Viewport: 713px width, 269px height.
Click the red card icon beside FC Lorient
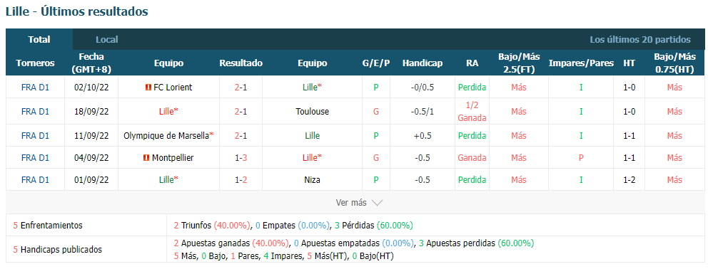(148, 88)
